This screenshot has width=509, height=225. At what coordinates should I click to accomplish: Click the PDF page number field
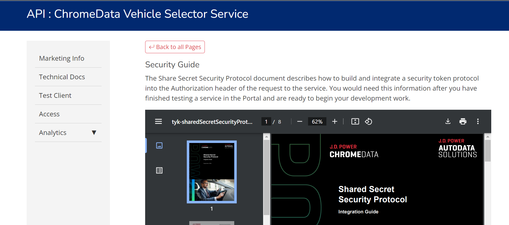266,122
